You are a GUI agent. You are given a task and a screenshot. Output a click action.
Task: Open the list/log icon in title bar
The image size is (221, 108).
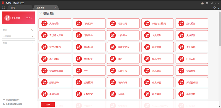pyautogui.click(x=207, y=3)
